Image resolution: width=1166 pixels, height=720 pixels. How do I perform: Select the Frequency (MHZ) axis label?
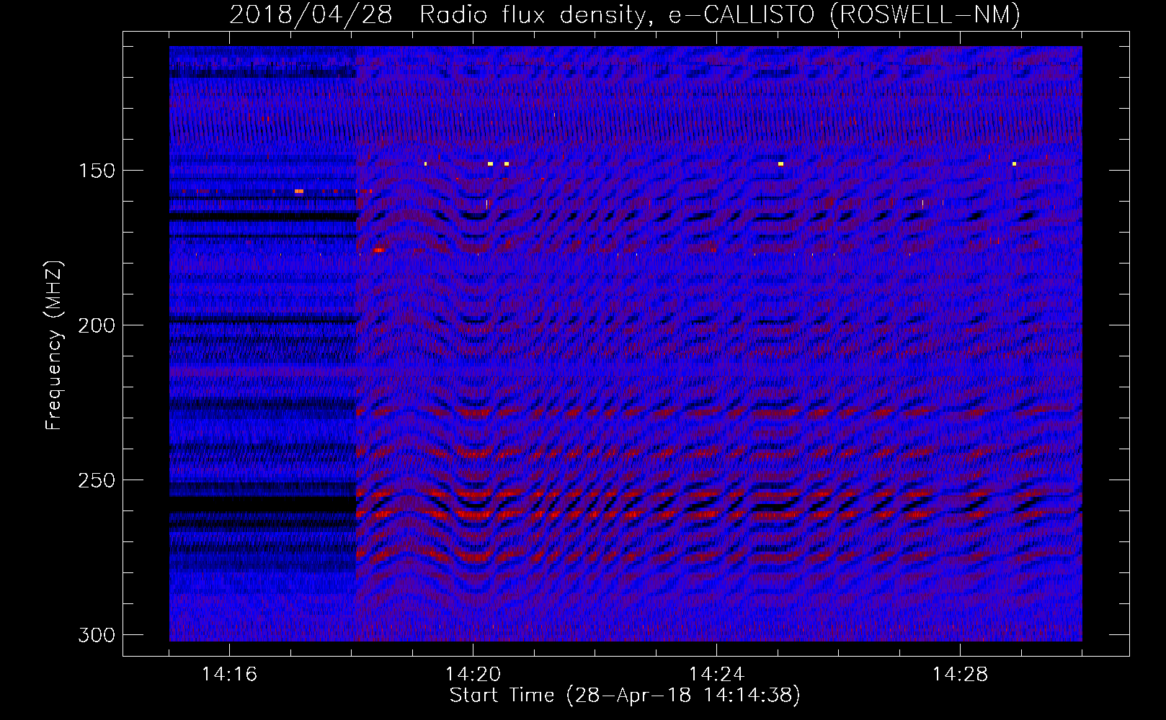(54, 345)
